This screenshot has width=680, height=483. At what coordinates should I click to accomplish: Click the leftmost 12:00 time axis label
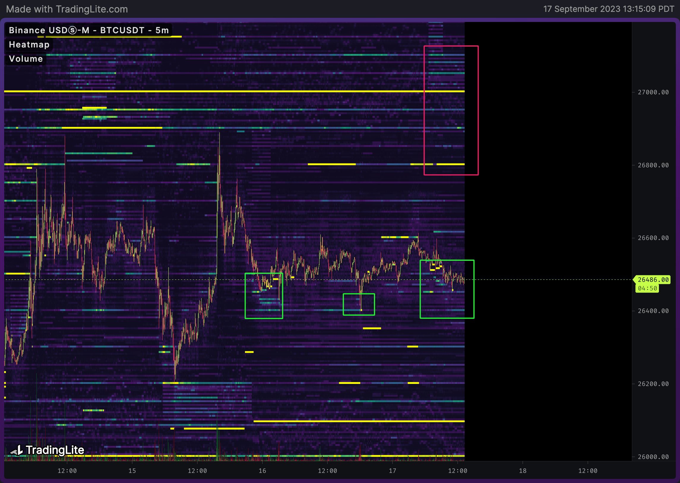pyautogui.click(x=67, y=471)
